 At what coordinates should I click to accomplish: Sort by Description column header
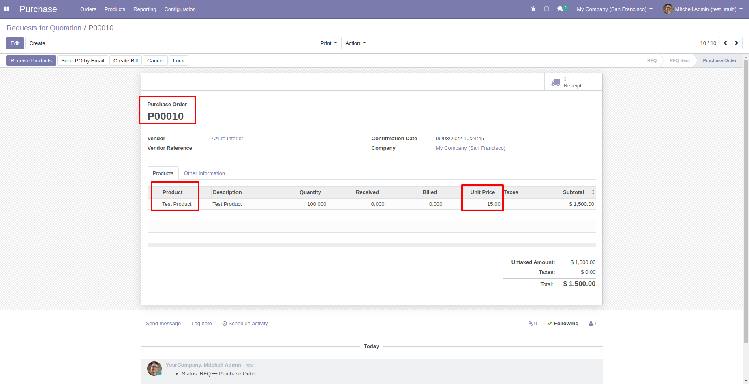tap(241, 192)
